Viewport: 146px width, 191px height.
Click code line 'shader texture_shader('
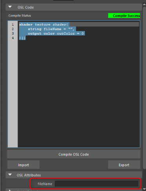pyautogui.click(x=43, y=24)
